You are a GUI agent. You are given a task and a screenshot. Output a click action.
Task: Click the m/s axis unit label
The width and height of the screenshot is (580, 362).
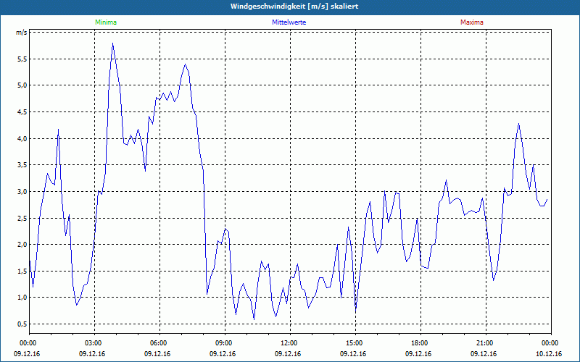pos(21,33)
